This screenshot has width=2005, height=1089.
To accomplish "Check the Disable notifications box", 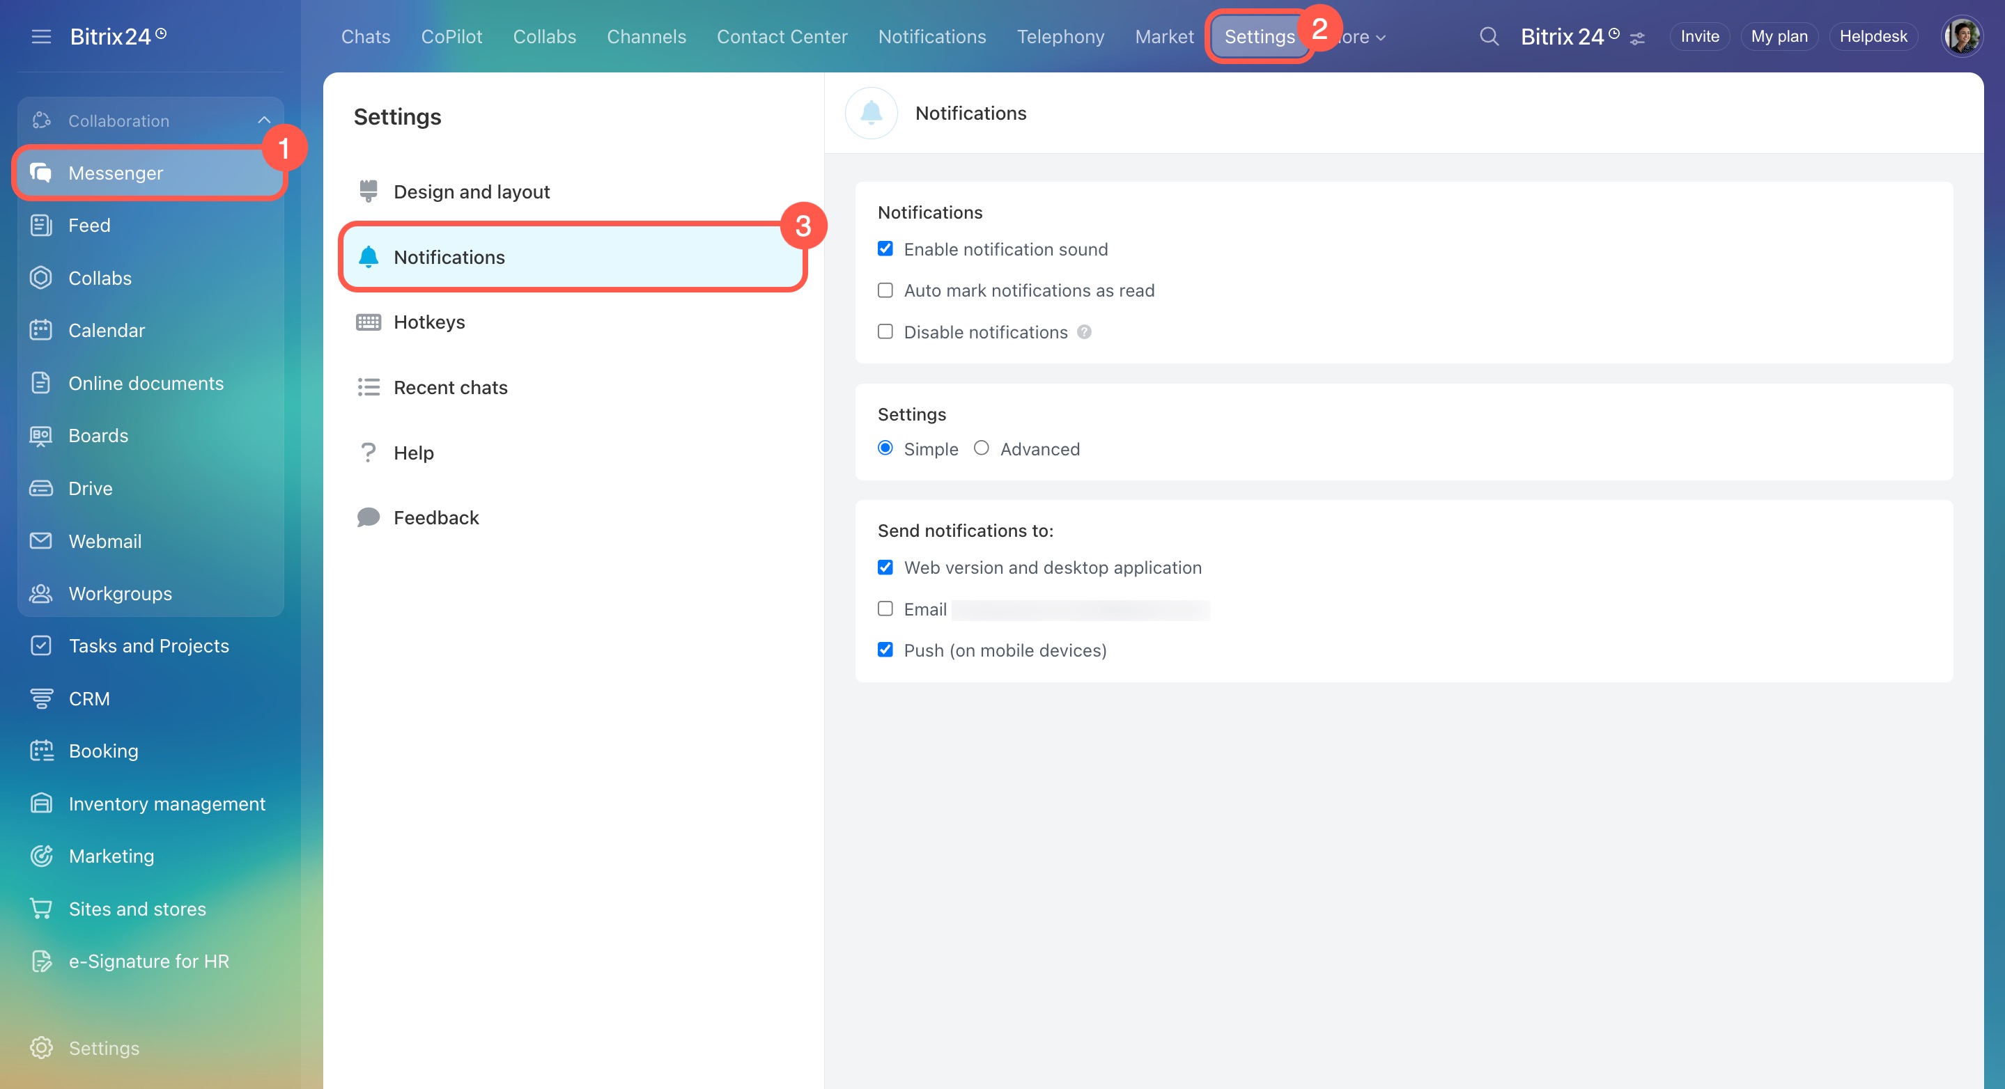I will (x=885, y=331).
